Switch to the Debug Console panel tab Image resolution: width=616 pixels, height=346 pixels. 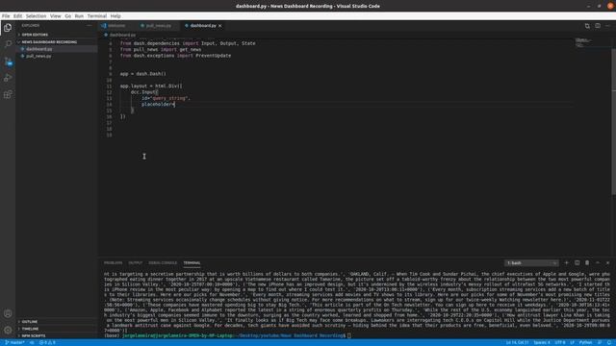[163, 262]
